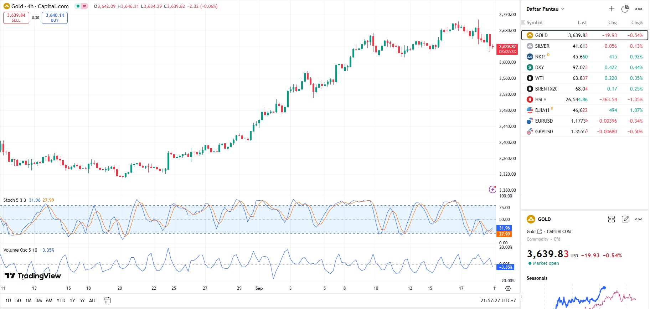The width and height of the screenshot is (650, 309).
Task: Click the Chg% column header to sort
Action: click(x=637, y=22)
